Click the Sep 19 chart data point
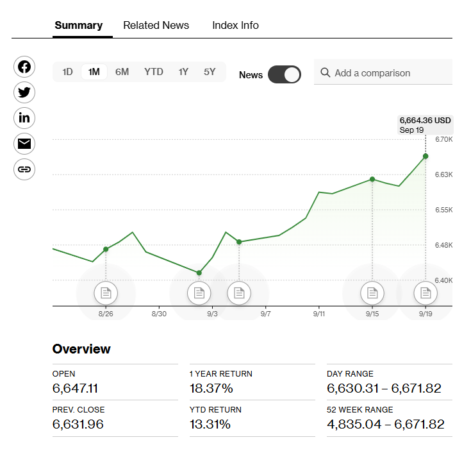 [426, 156]
